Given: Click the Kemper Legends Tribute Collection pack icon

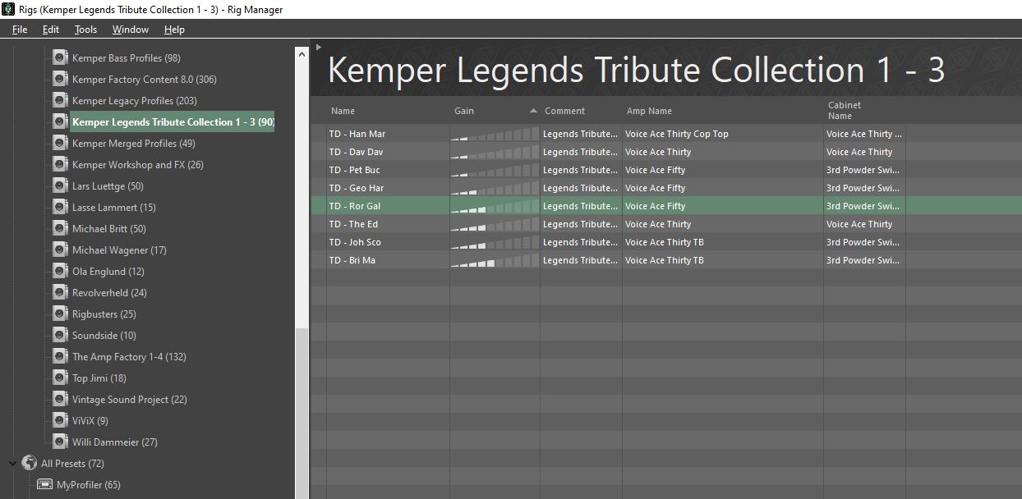Looking at the screenshot, I should pos(59,122).
